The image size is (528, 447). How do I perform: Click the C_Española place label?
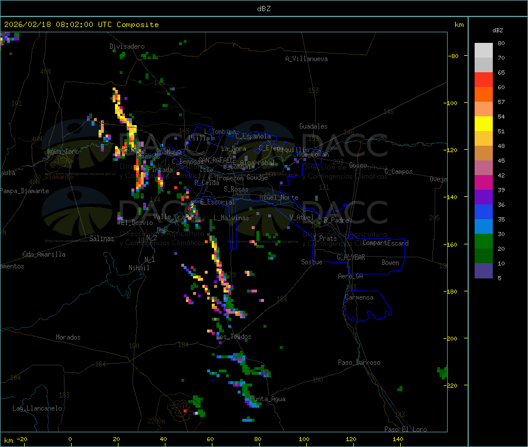[x=253, y=136]
